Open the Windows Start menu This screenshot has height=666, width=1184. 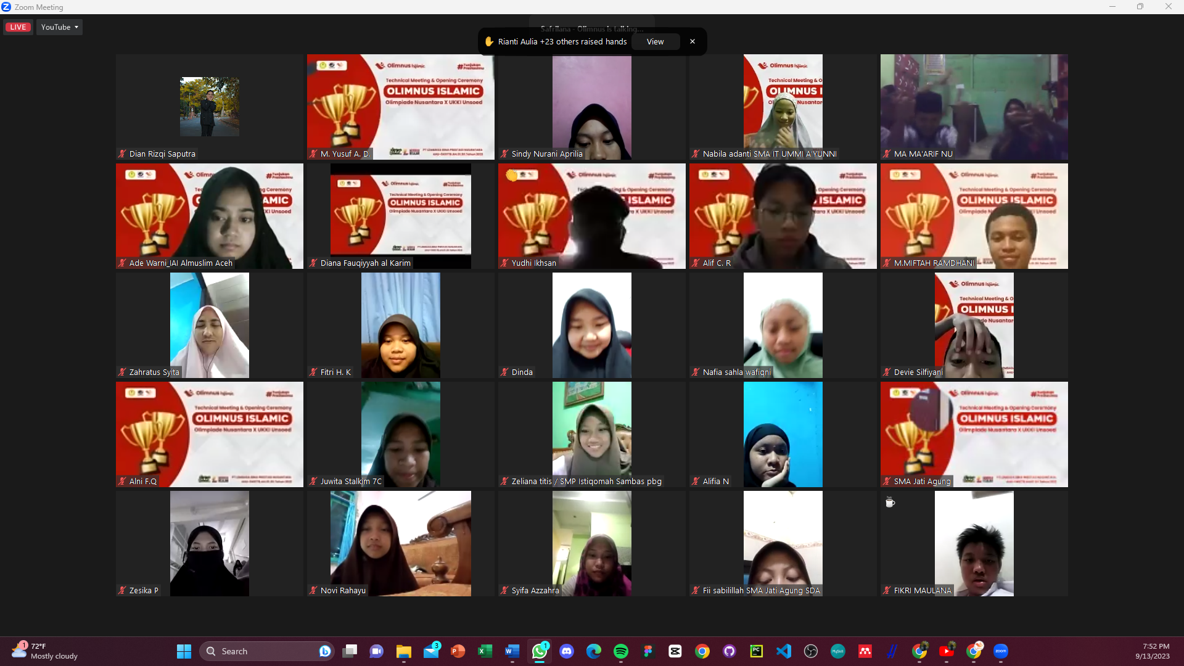pos(184,651)
